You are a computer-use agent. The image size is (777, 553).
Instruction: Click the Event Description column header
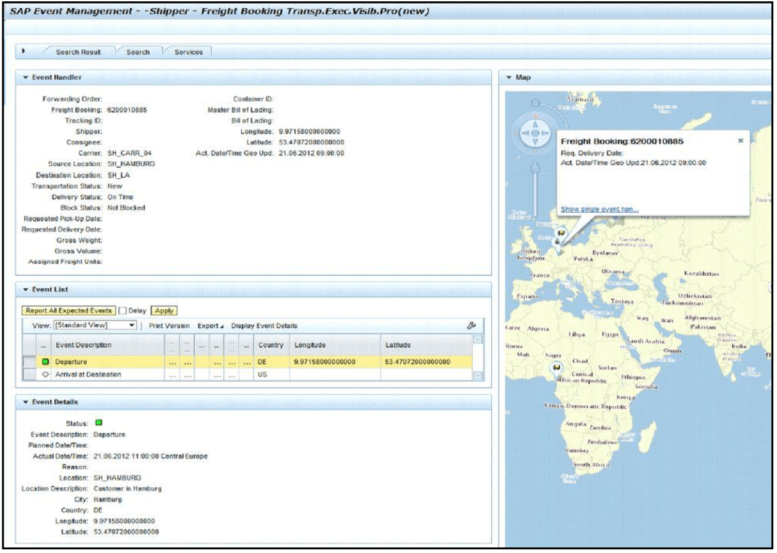click(x=107, y=345)
